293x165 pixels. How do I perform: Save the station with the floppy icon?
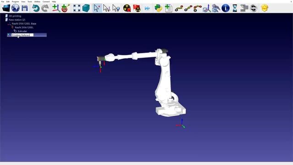25,8
